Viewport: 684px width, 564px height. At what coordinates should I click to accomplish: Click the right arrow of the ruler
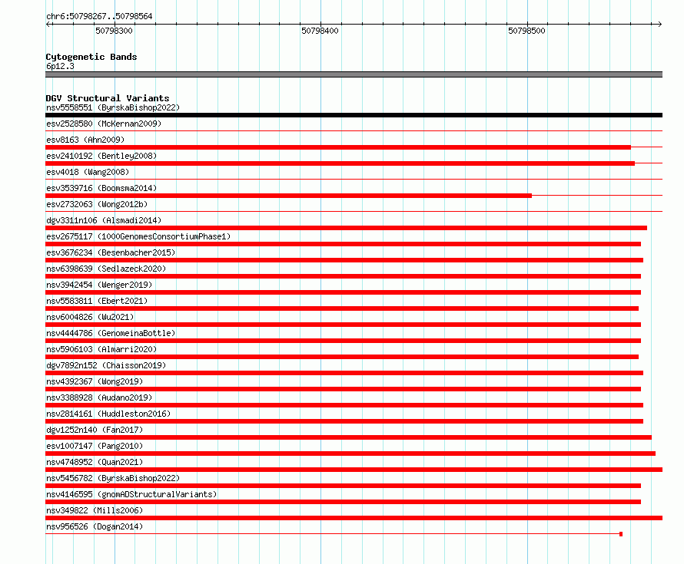click(x=659, y=24)
